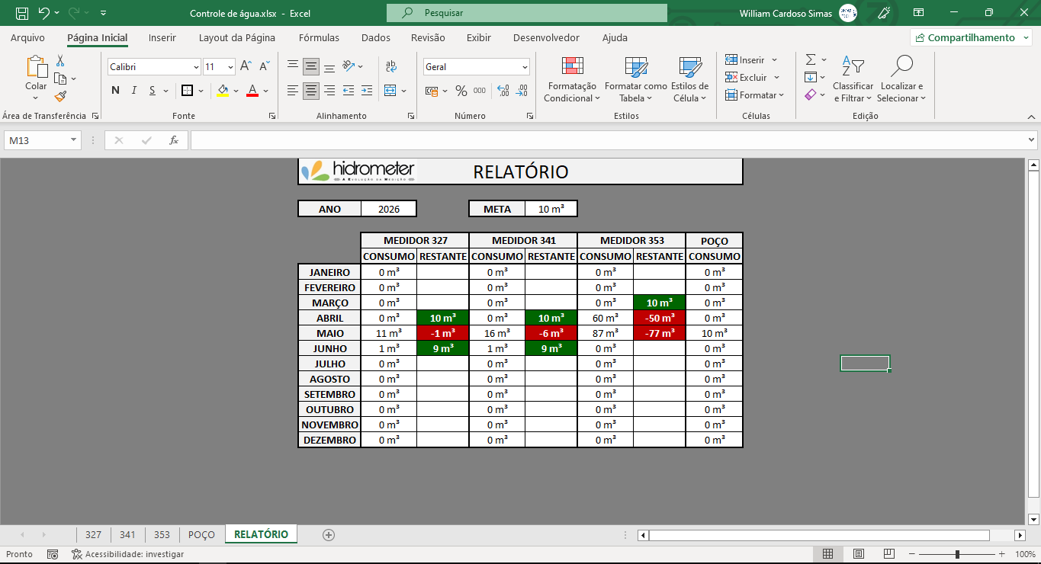This screenshot has width=1041, height=564.
Task: Switch to the Layout da Página tab
Action: [237, 37]
